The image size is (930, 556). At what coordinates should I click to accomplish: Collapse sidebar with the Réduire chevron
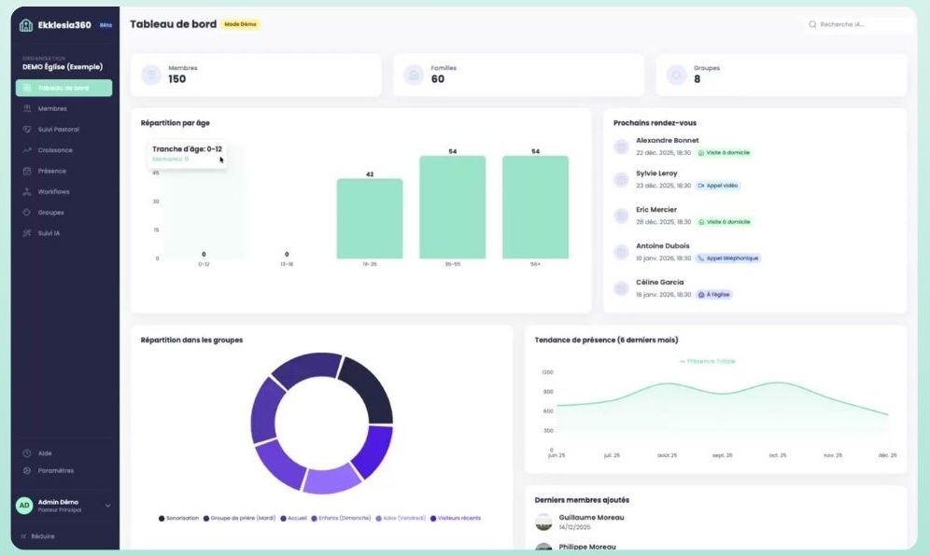point(24,536)
